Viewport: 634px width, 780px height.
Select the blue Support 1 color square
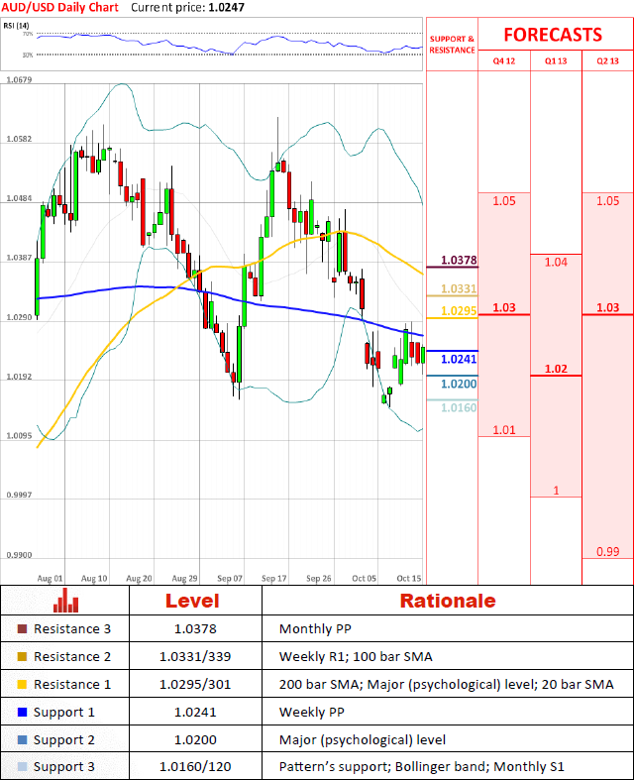[x=23, y=712]
